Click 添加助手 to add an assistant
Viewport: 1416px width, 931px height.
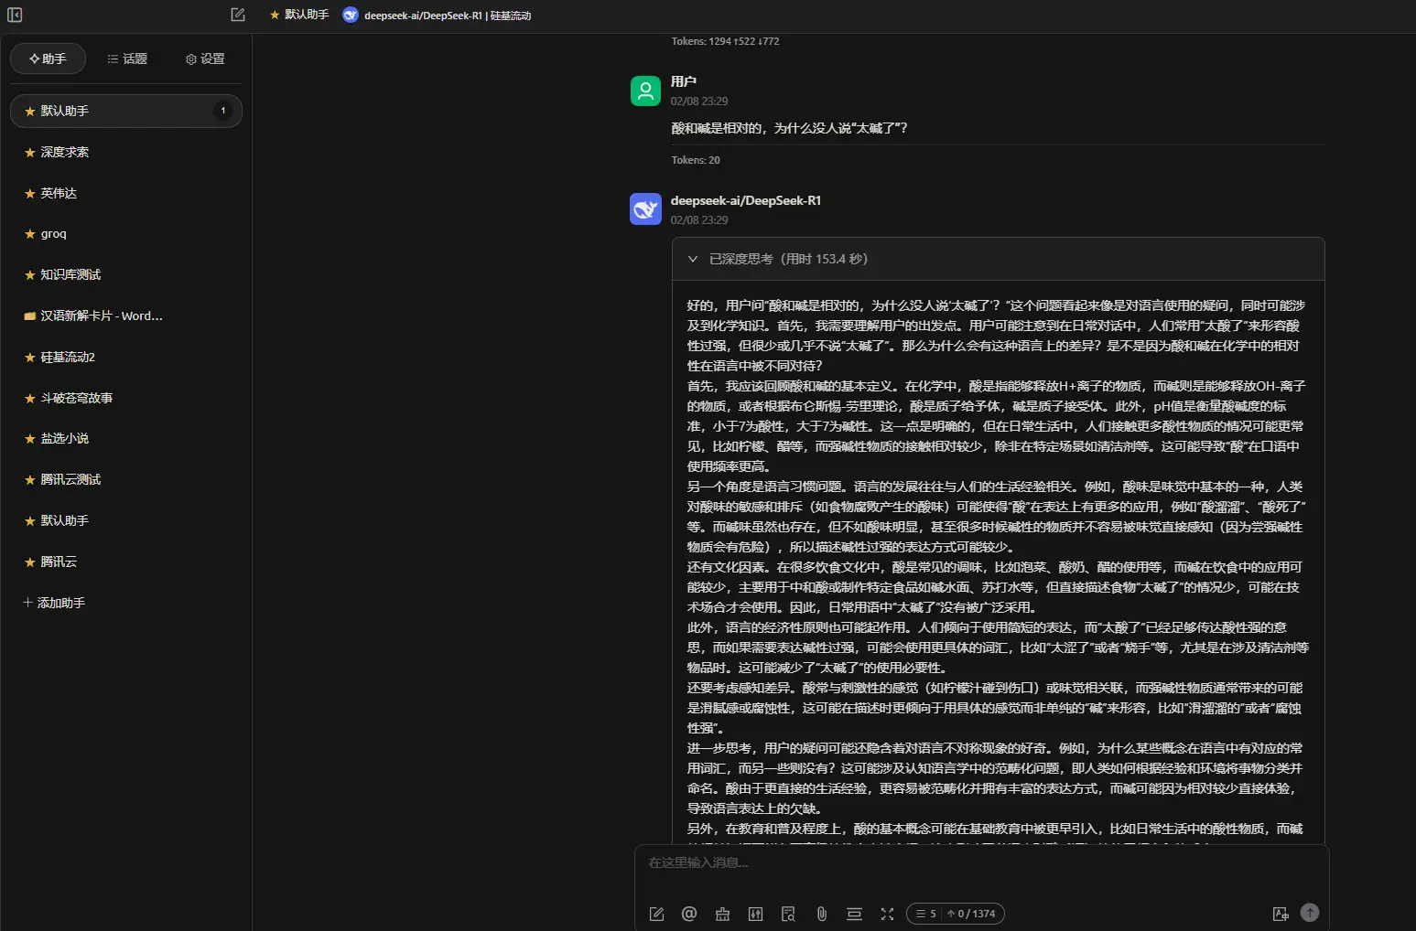(x=53, y=603)
